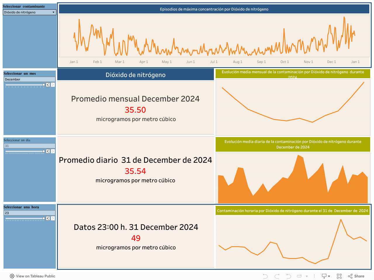Click the Refresh data icon

299,276
